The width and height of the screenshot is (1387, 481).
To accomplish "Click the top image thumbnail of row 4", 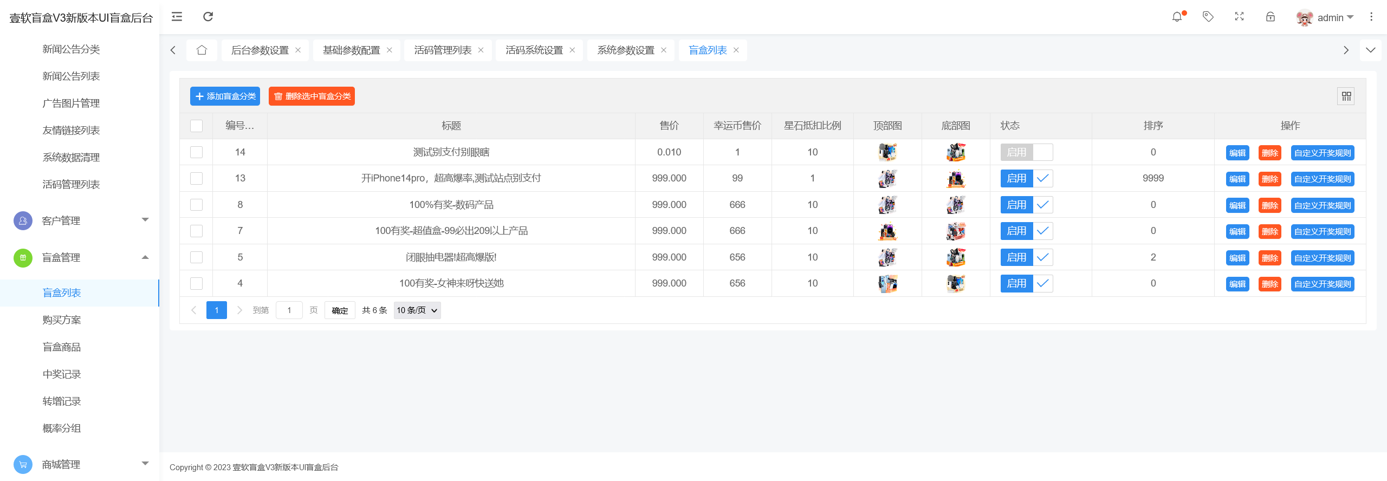I will (x=887, y=283).
